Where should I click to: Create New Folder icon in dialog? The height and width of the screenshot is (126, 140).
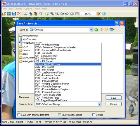coord(106,30)
